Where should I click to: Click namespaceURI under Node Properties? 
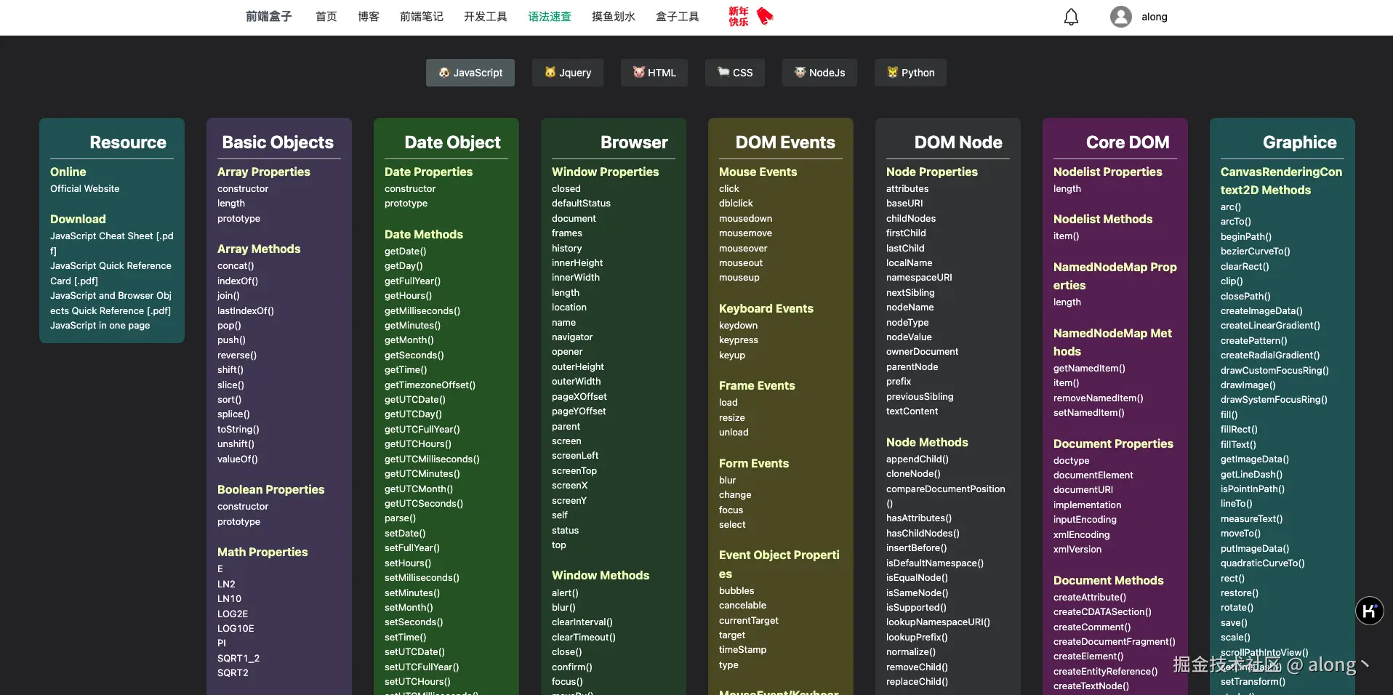pyautogui.click(x=919, y=278)
